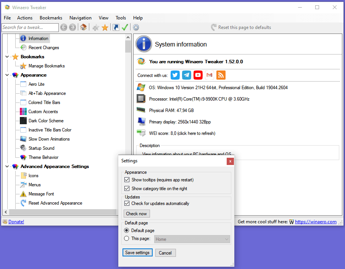
Task: Select Recent Changes in the tree
Action: click(x=44, y=47)
